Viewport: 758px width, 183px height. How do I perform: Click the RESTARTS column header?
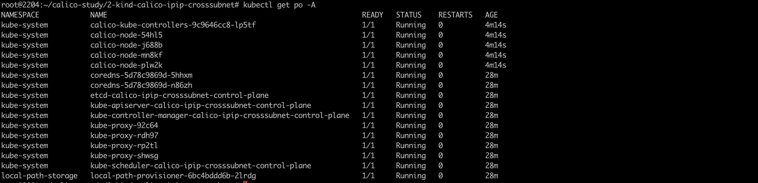(455, 15)
